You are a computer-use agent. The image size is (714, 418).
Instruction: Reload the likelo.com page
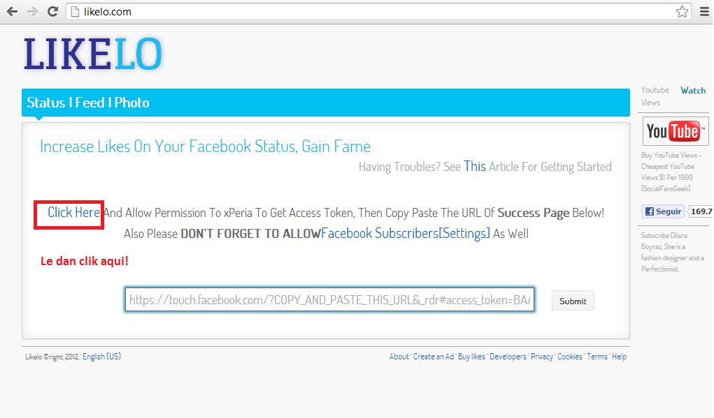(x=53, y=11)
